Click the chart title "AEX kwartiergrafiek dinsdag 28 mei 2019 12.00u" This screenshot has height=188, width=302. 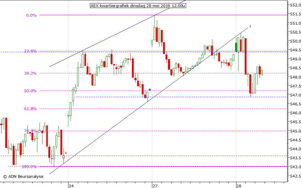tap(138, 6)
